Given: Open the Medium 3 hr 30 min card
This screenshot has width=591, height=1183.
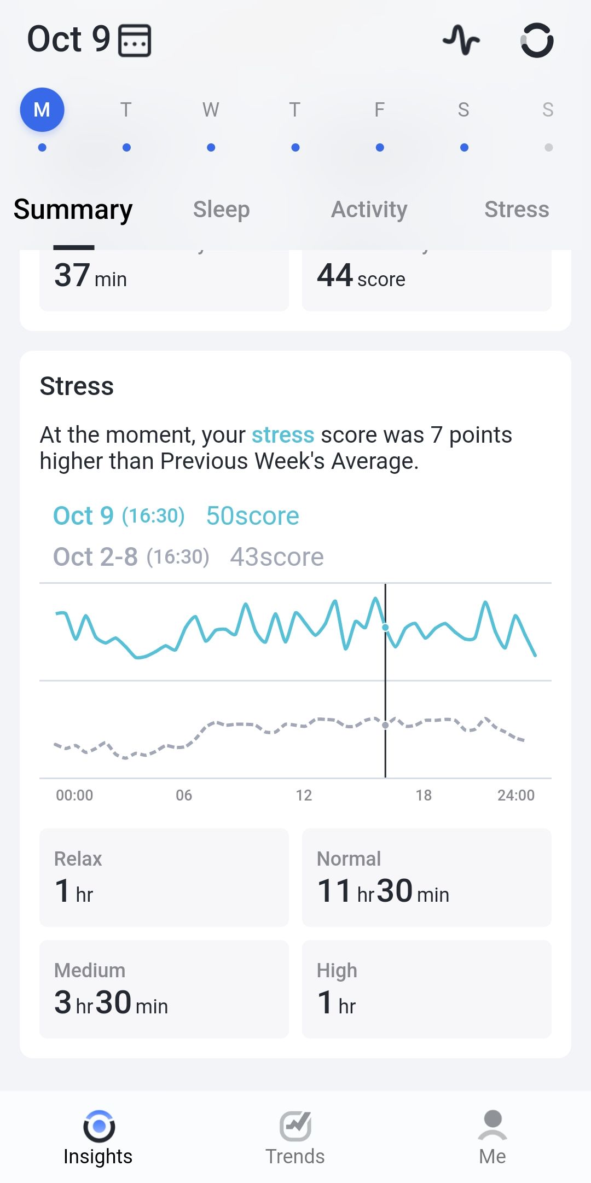Looking at the screenshot, I should coord(164,989).
